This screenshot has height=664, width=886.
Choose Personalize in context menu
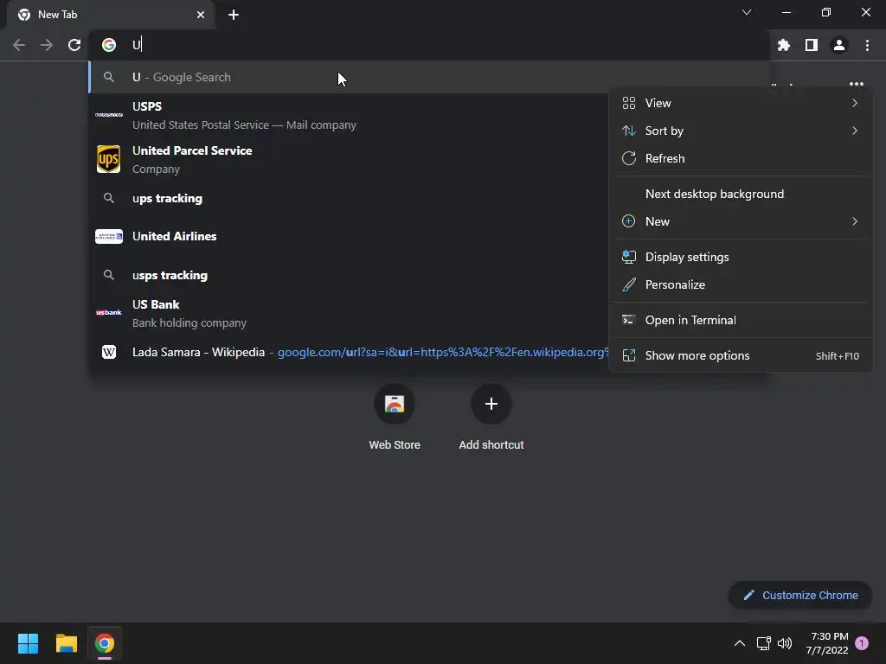pyautogui.click(x=741, y=285)
